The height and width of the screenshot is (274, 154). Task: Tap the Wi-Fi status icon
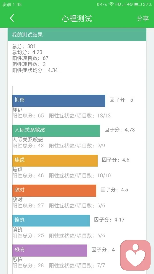[111, 4]
